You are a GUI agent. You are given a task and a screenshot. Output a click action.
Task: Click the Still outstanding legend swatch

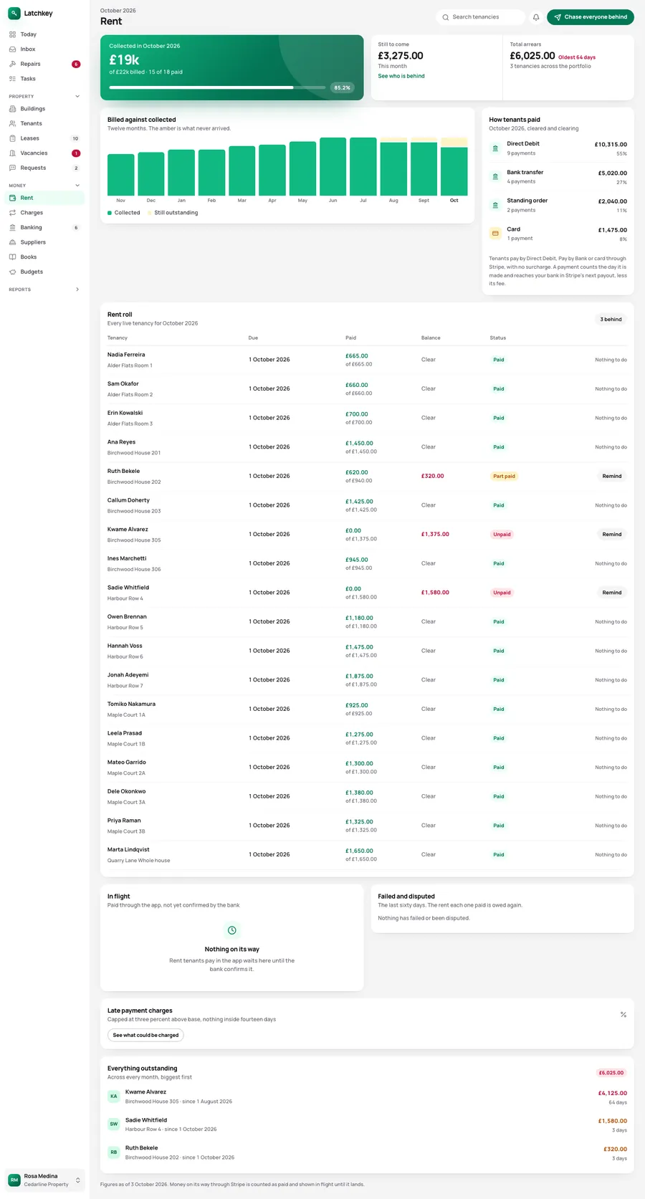point(150,213)
